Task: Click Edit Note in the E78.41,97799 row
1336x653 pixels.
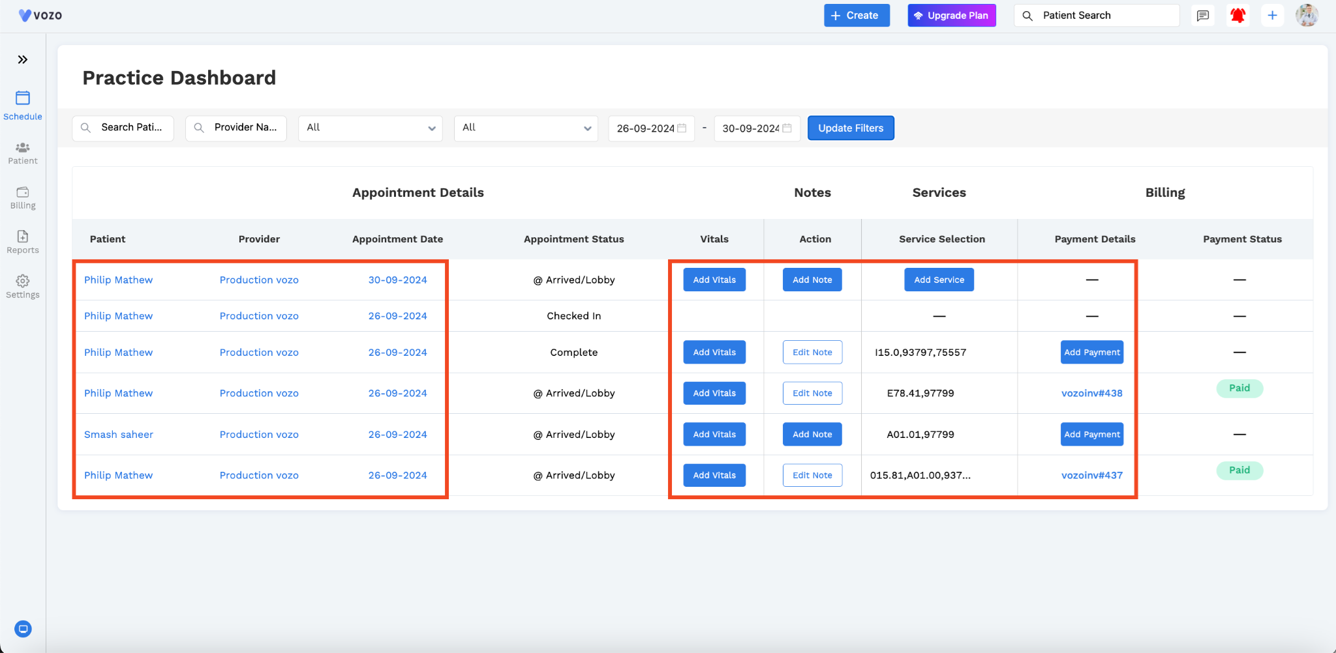Action: 812,393
